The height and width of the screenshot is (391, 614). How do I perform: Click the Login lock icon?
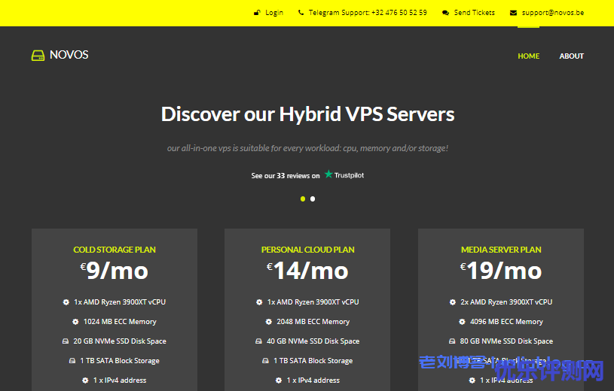(x=257, y=13)
